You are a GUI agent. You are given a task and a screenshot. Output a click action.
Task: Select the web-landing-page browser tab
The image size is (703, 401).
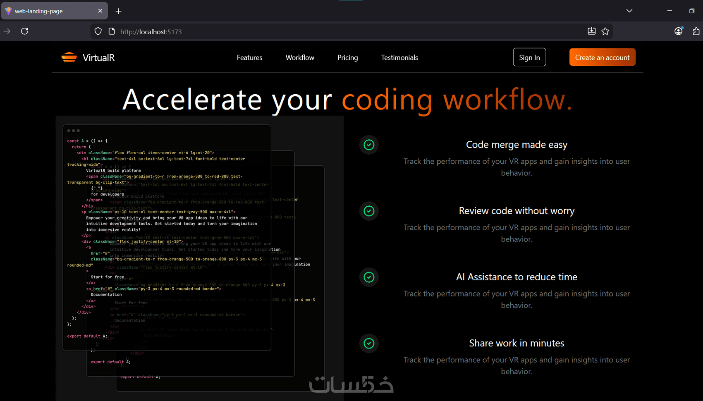(x=55, y=11)
